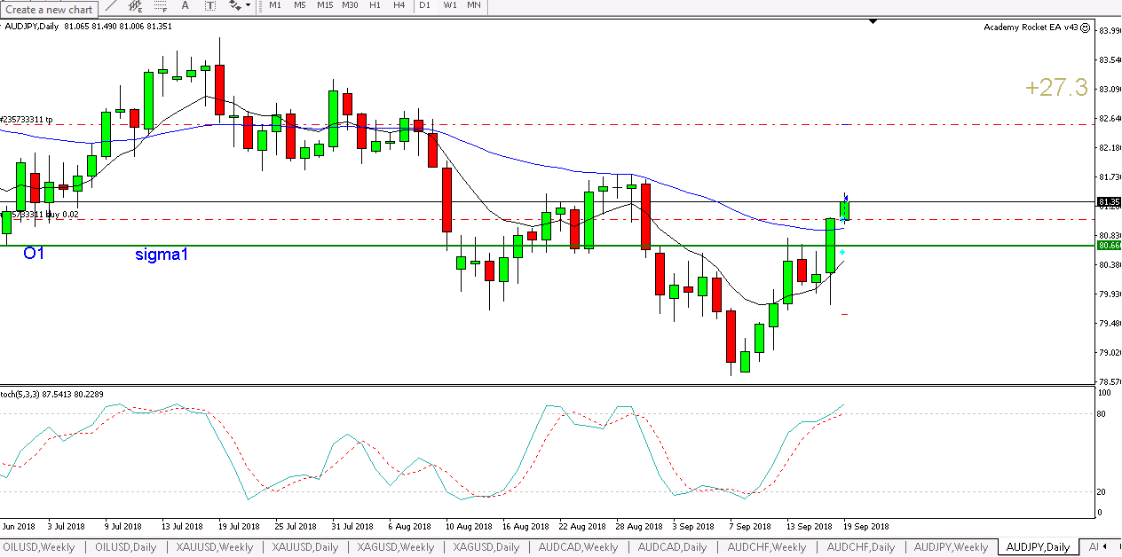The image size is (1122, 557).
Task: Toggle the D1 timeframe button
Action: [x=424, y=5]
